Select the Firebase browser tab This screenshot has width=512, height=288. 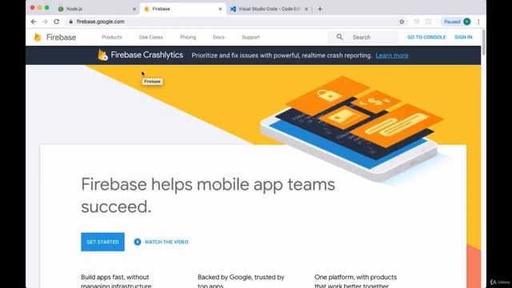pyautogui.click(x=183, y=9)
